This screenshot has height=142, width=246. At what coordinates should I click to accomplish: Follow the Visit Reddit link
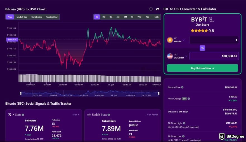(153, 114)
